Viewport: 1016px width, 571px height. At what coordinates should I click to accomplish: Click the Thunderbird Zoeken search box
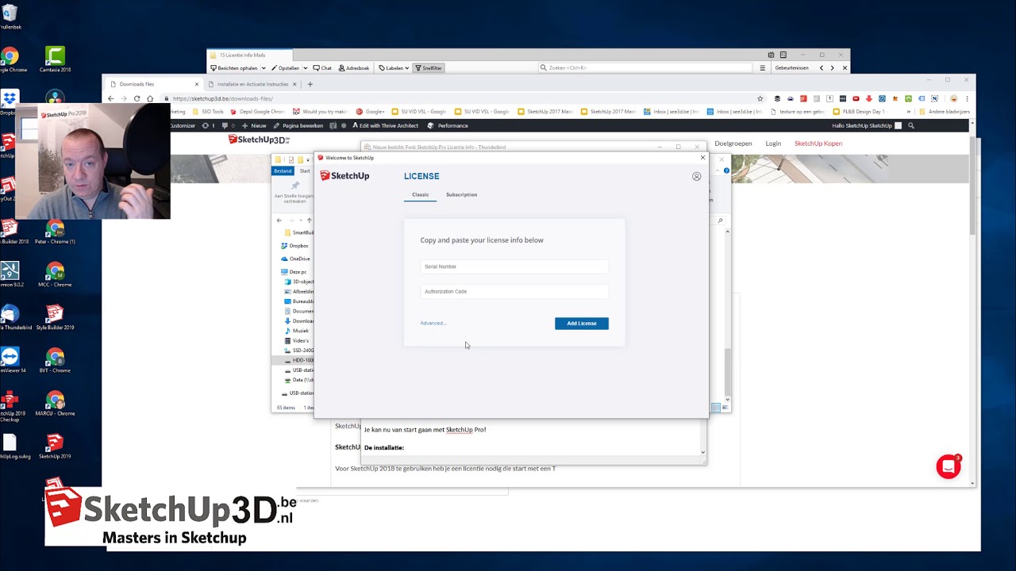pyautogui.click(x=645, y=68)
